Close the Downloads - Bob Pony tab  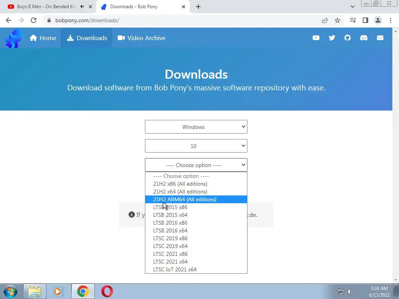[x=184, y=7]
